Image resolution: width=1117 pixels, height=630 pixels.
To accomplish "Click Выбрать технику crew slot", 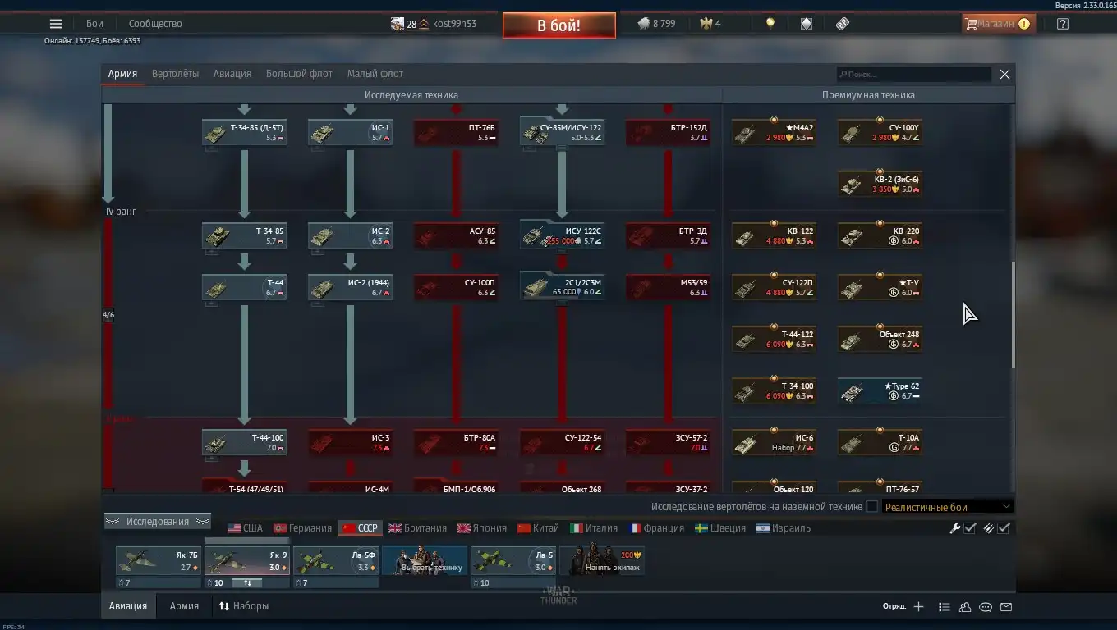I will coord(425,559).
